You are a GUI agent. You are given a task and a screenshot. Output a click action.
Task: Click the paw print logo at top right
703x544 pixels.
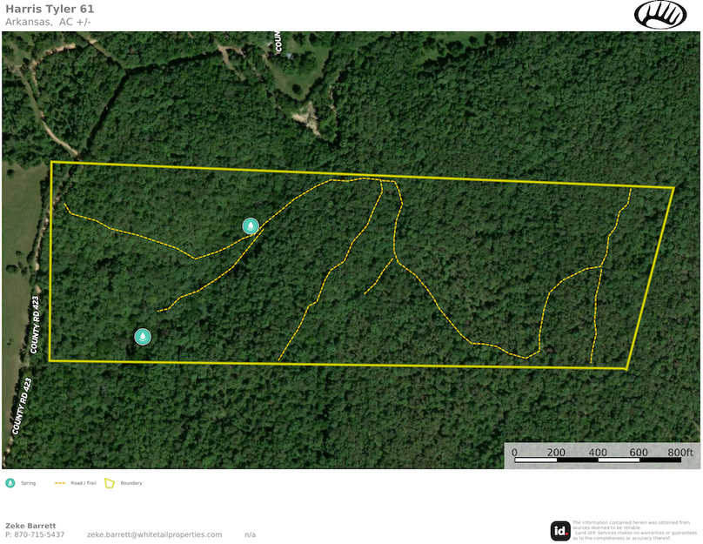(660, 15)
